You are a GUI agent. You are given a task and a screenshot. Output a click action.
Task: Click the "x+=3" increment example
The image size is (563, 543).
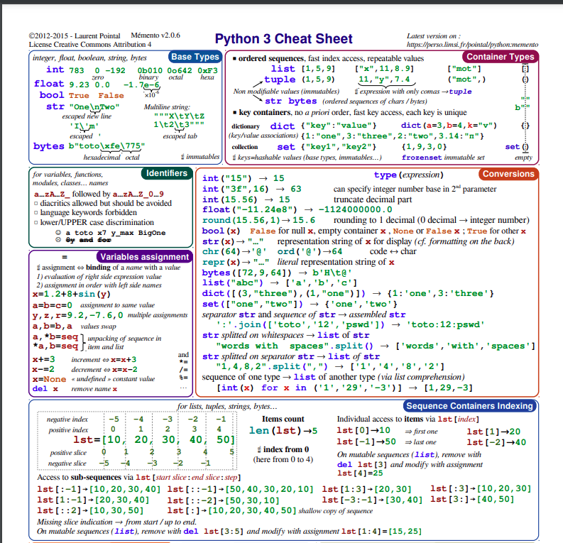click(44, 360)
